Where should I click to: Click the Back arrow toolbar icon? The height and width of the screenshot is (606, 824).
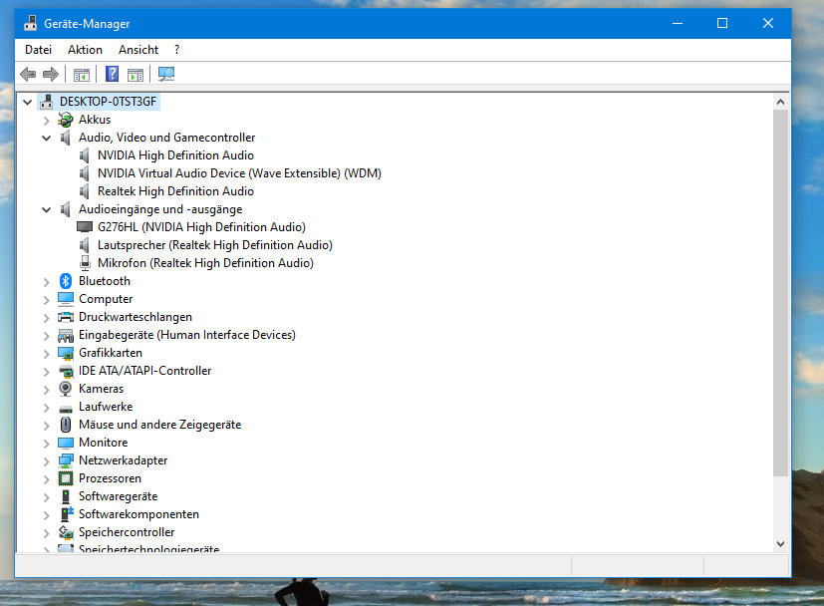[x=28, y=74]
